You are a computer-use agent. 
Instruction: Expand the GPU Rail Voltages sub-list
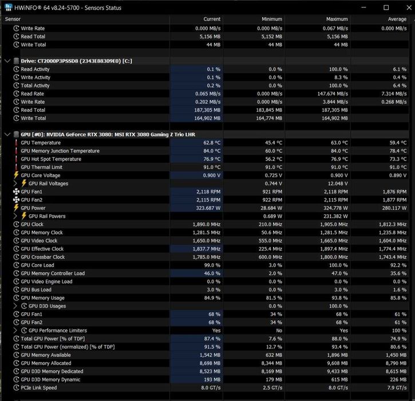click(15, 183)
